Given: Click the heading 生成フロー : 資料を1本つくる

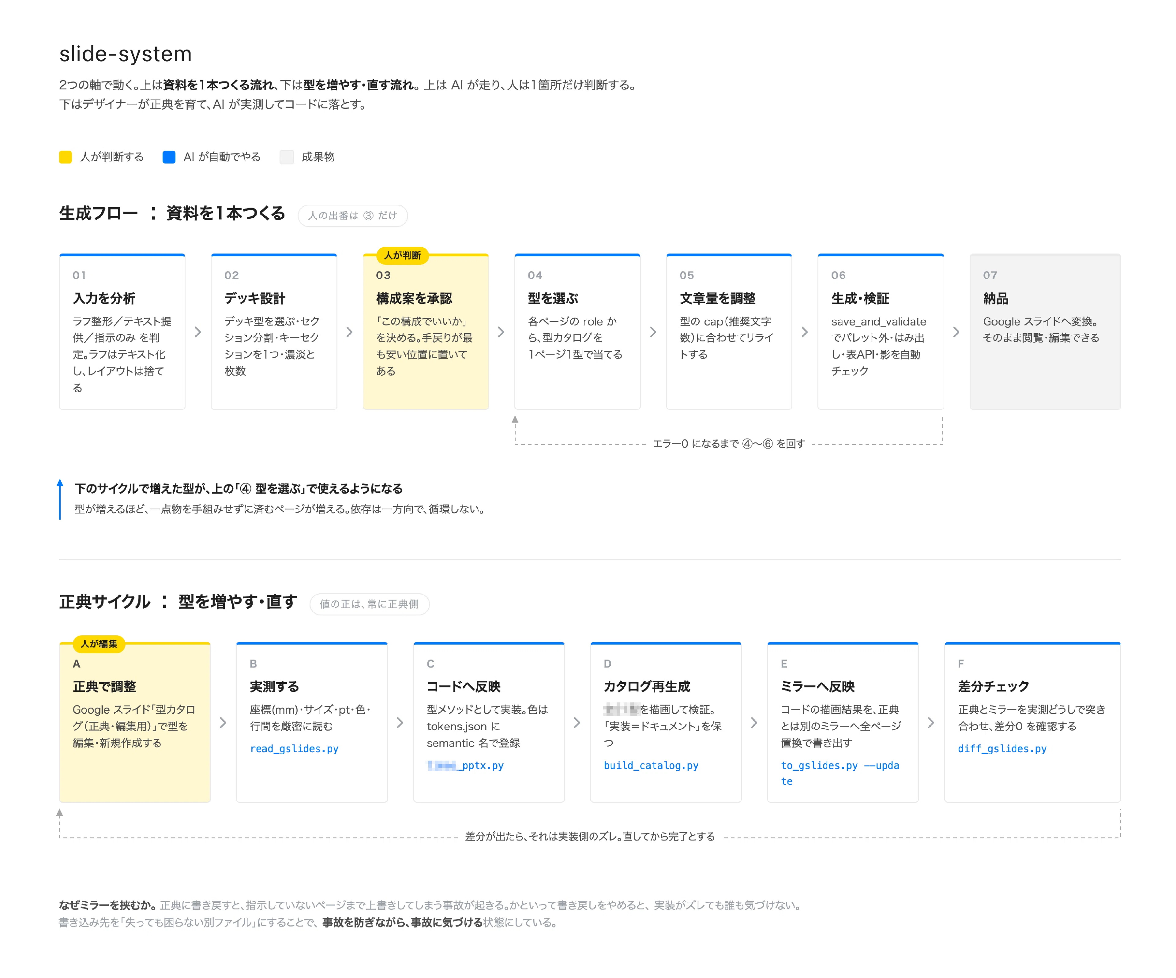Looking at the screenshot, I should click(x=172, y=213).
